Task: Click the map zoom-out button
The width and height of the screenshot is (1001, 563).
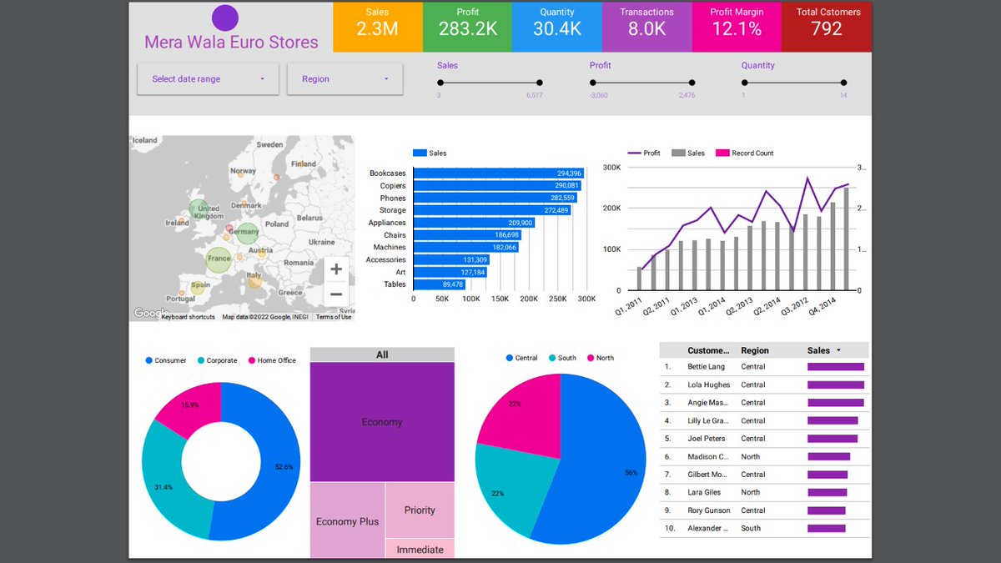Action: click(x=335, y=293)
